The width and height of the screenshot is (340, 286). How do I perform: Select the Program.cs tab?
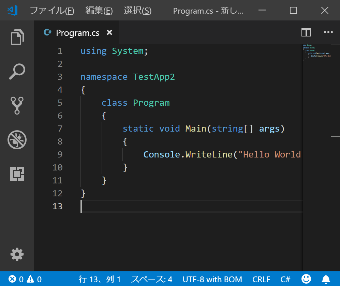pos(77,33)
